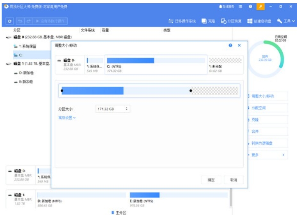Open the Clone (克隆) toolbar tool

[x=208, y=21]
